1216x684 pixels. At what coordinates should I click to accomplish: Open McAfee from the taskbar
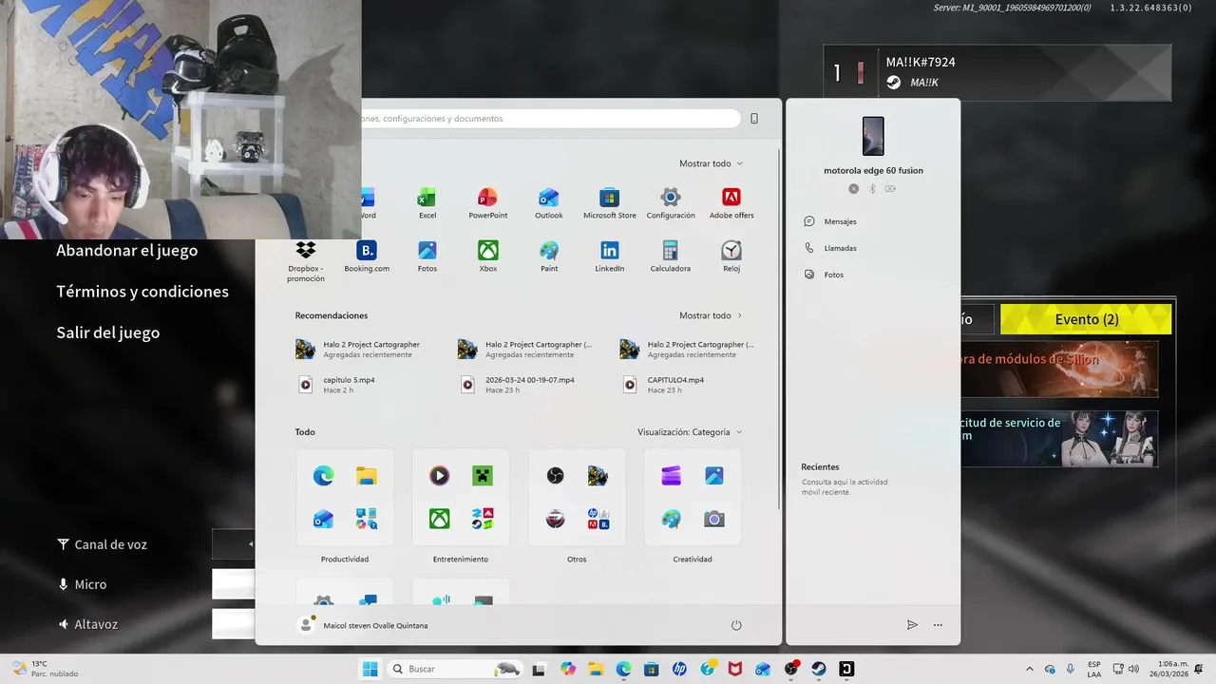click(735, 669)
